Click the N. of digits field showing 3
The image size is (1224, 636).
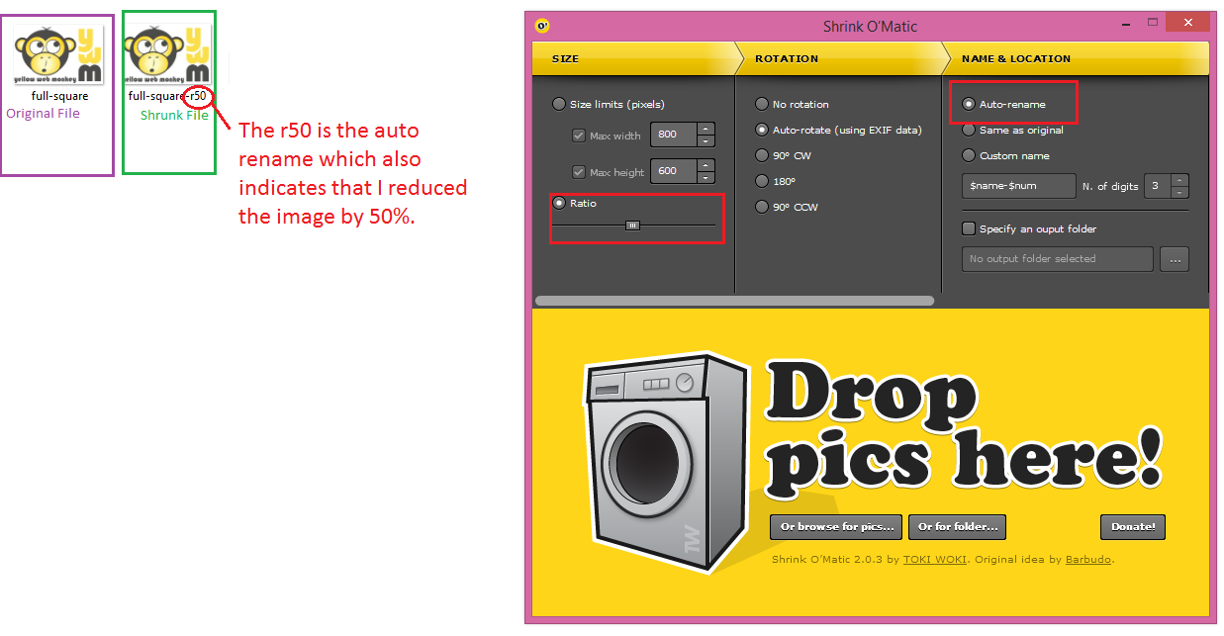(x=1158, y=186)
